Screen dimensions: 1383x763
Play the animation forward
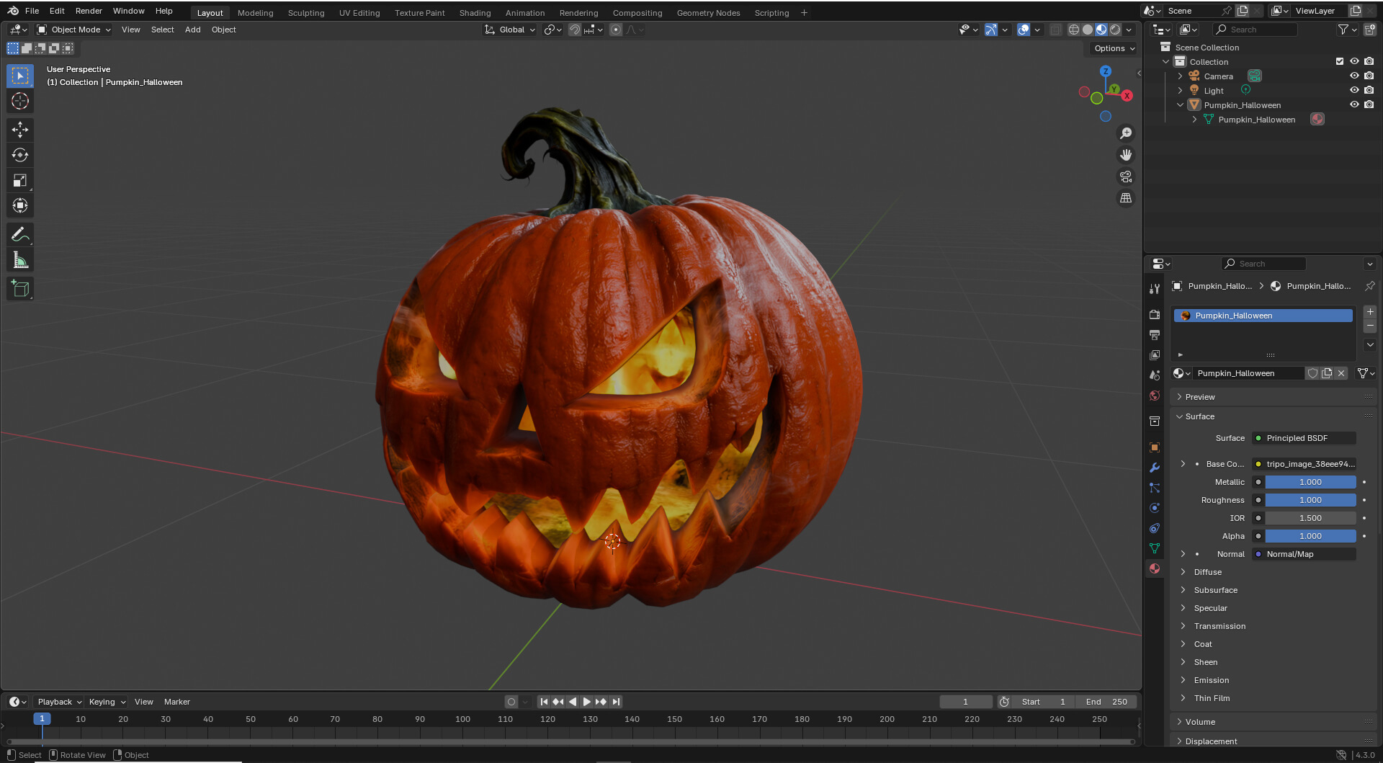tap(586, 702)
